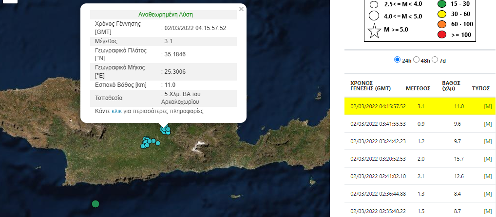Click the Αναθεωρημένη Λύση popup heading

[x=166, y=15]
